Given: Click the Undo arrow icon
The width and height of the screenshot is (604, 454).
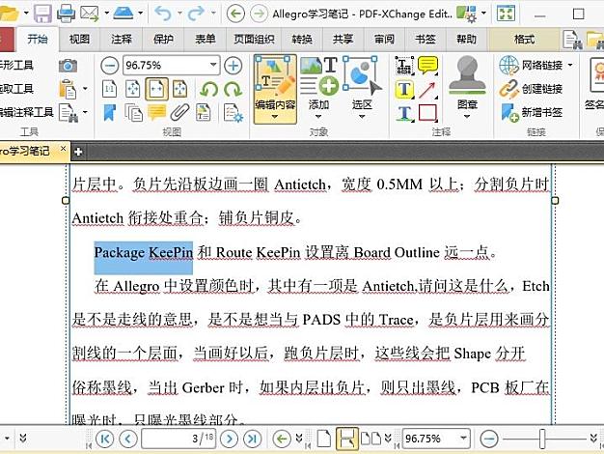Looking at the screenshot, I should click(163, 14).
